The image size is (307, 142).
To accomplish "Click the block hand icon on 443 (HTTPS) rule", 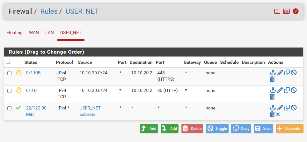I will 18,73.
